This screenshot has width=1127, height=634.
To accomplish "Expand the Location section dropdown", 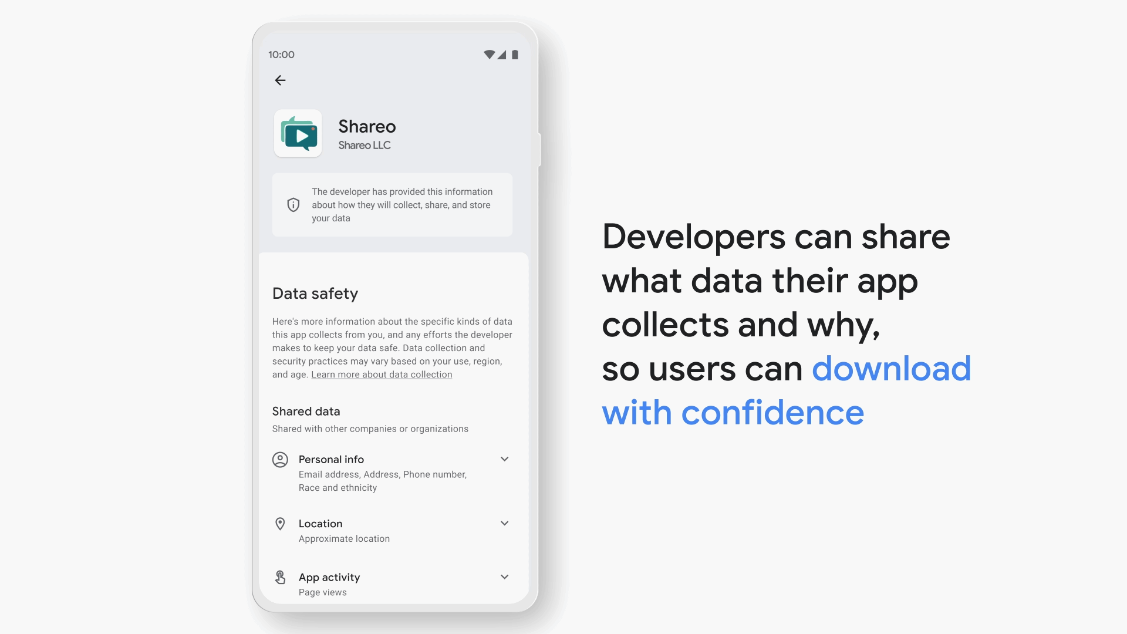I will tap(504, 523).
